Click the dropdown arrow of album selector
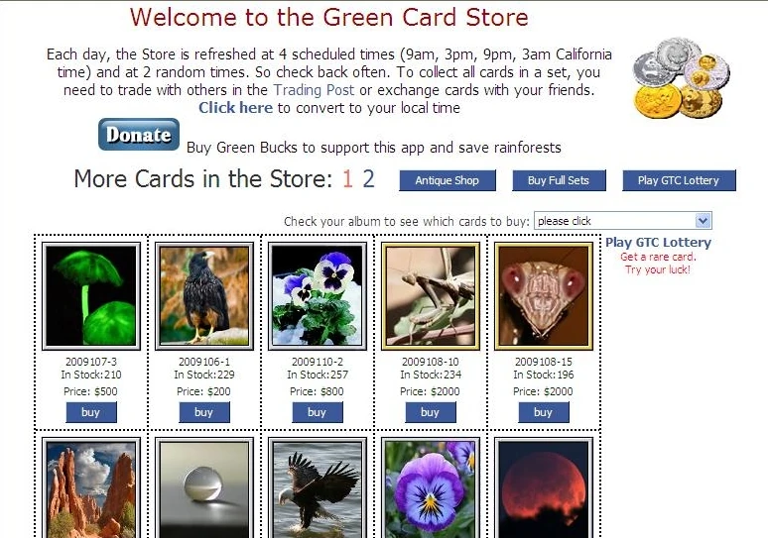The width and height of the screenshot is (768, 538). tap(703, 221)
